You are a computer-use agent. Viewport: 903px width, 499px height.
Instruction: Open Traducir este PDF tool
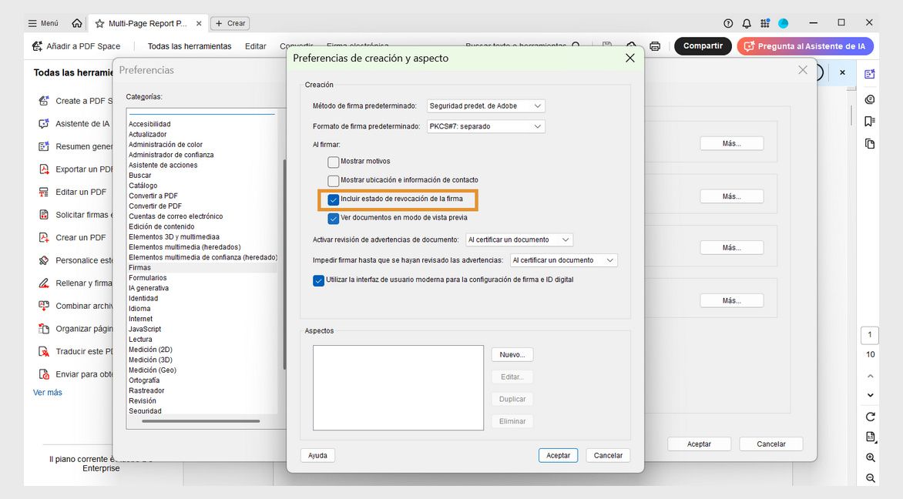(76, 352)
